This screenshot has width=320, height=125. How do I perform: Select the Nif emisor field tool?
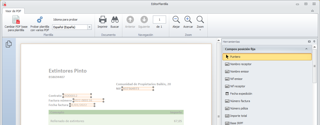(267, 79)
